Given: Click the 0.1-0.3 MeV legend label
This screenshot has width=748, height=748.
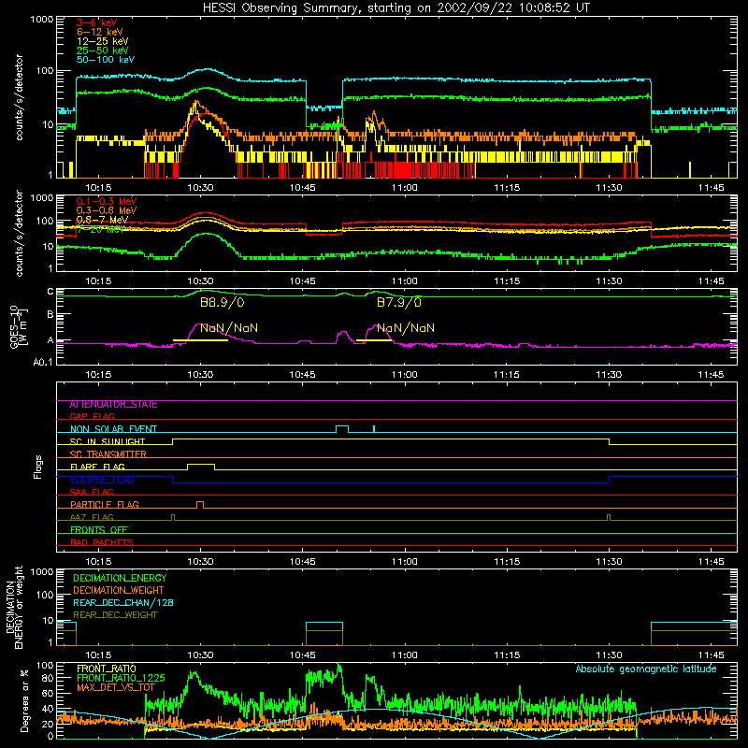Looking at the screenshot, I should tap(107, 201).
